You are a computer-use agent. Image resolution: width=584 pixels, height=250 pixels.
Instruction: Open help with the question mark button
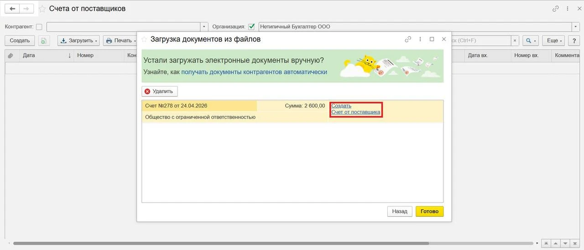point(574,41)
